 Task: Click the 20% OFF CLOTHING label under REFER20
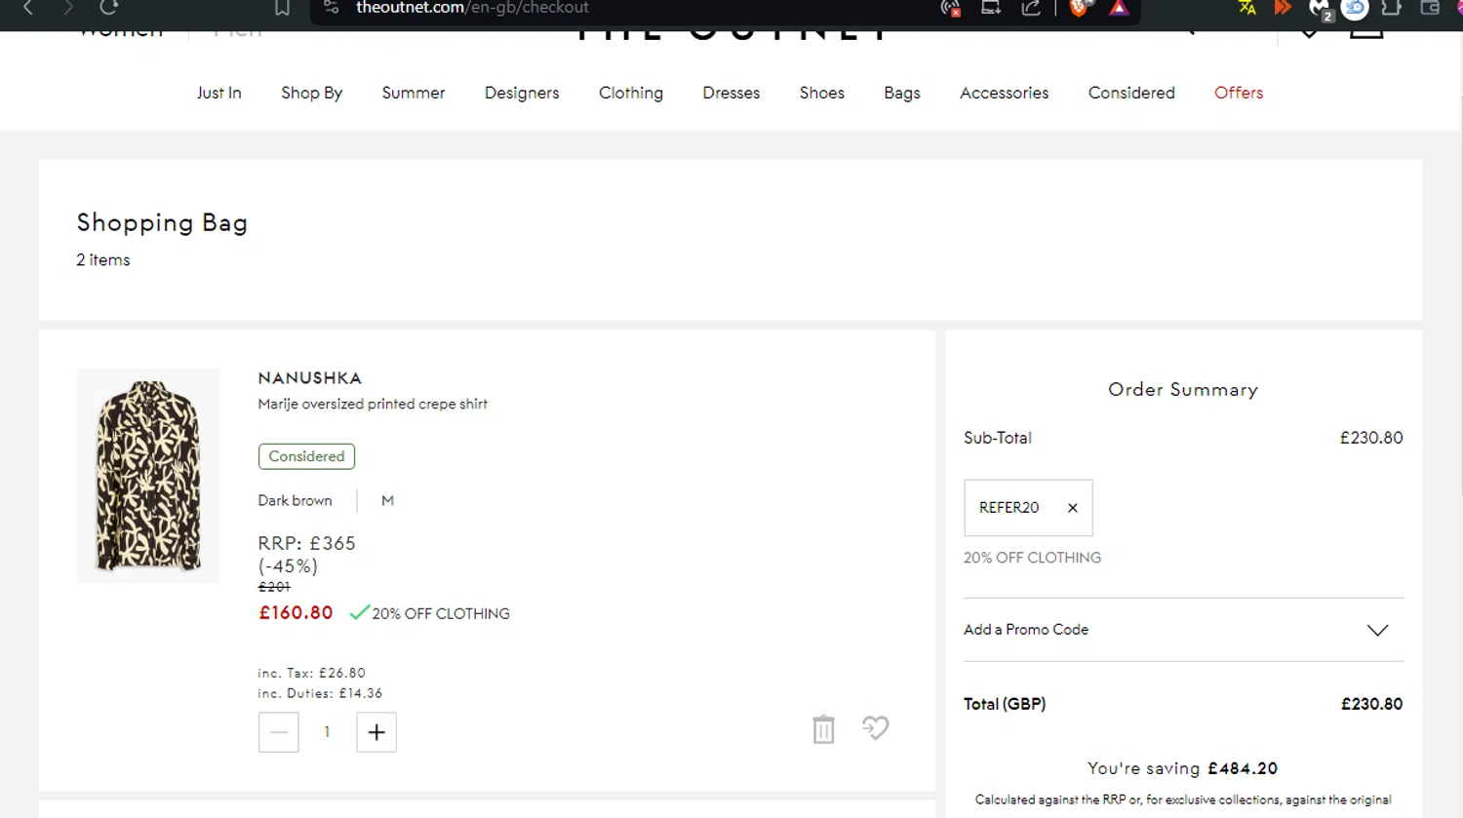(x=1032, y=558)
